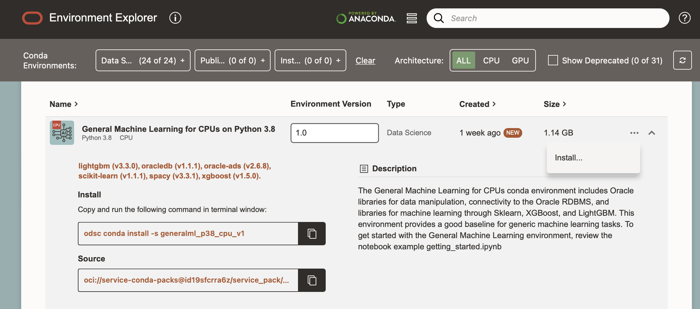Open the help question mark icon
Screen dimensions: 700x309
click(684, 18)
